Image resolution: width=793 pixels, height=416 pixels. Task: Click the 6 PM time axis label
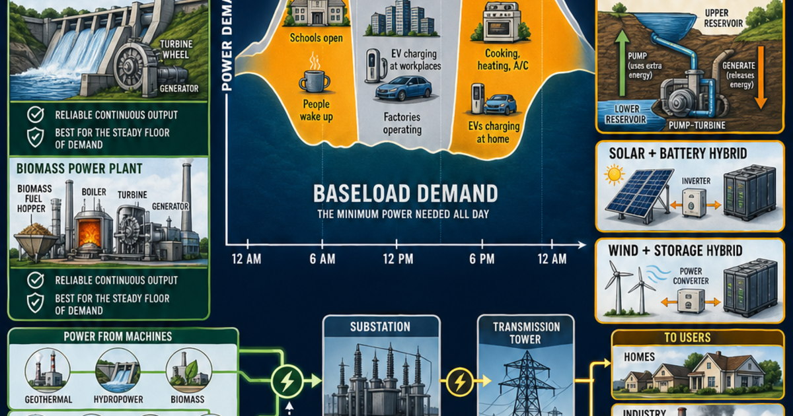481,260
